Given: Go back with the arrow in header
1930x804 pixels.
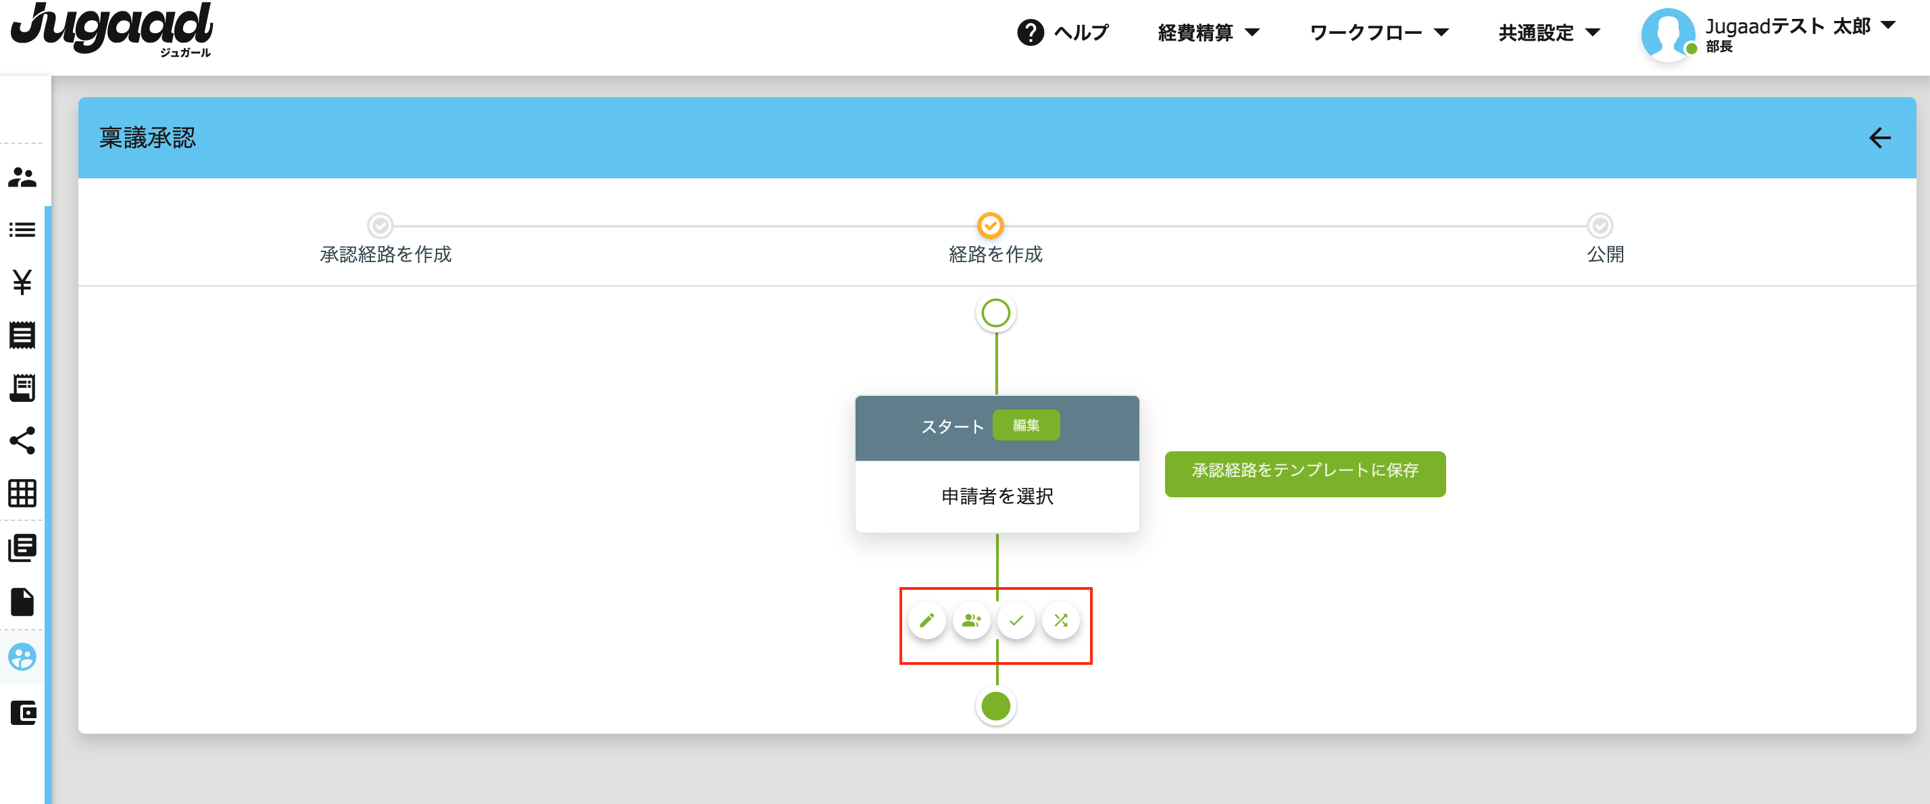Looking at the screenshot, I should (1879, 138).
